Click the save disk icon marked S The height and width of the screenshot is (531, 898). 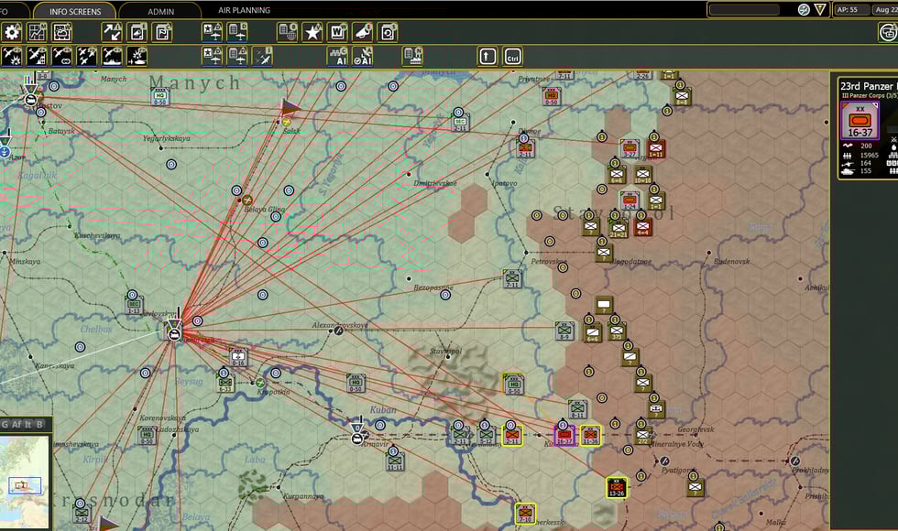389,32
